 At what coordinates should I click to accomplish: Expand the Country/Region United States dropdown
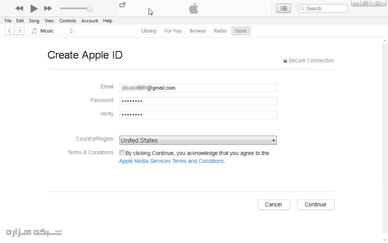click(198, 140)
